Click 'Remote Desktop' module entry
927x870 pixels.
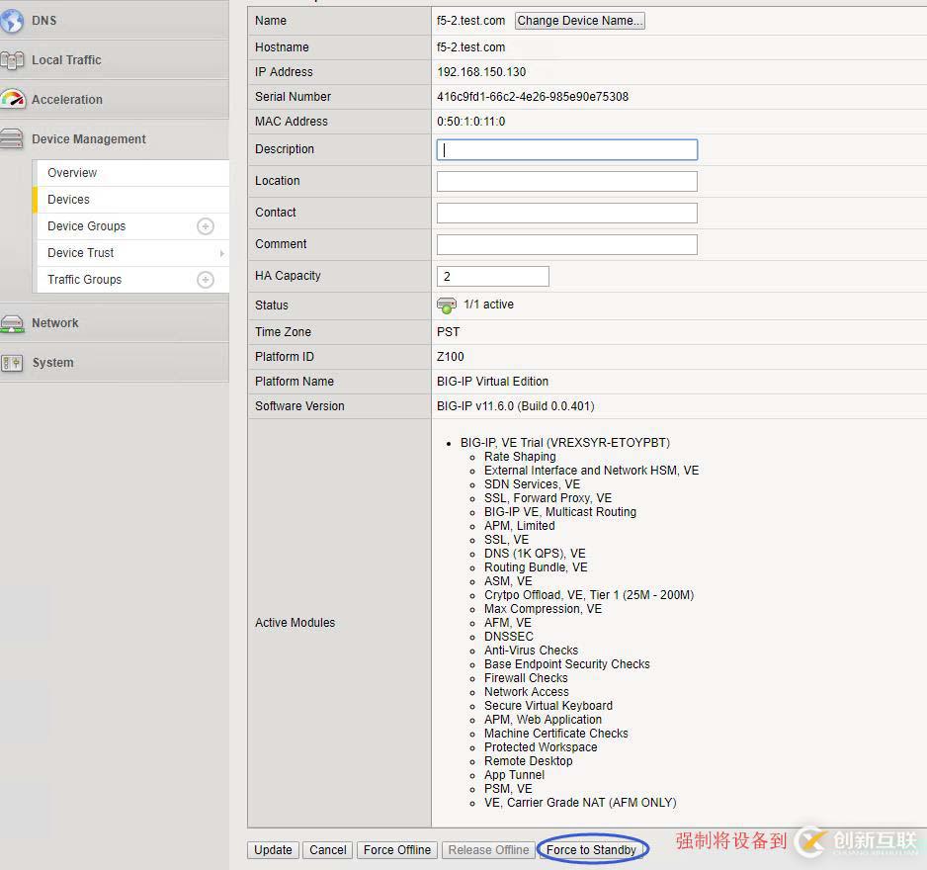(x=529, y=761)
